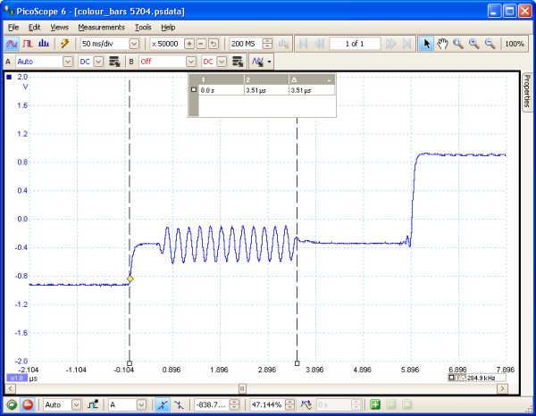Viewport: 536px width, 416px height.
Task: Open trigger mode dropdown (Auto)
Action: (x=76, y=405)
